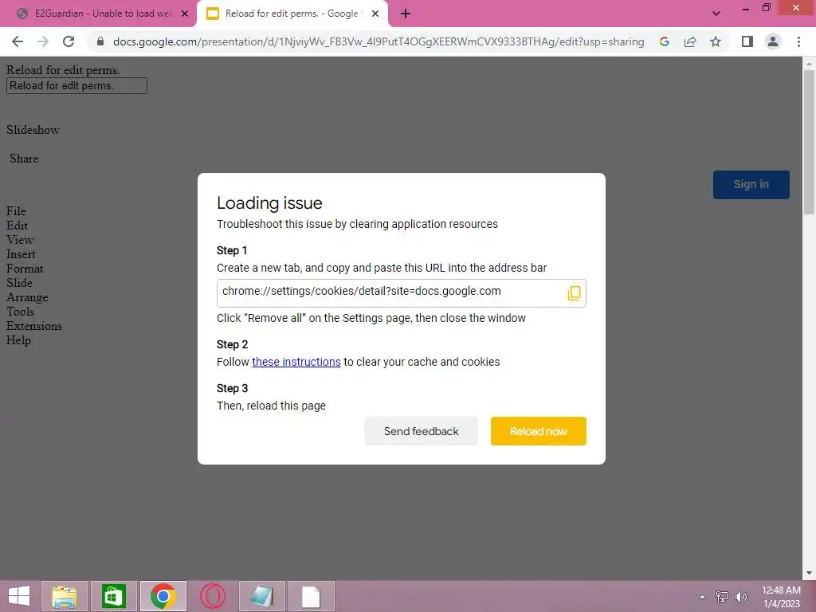Bookmark this page with the star icon

tap(716, 41)
